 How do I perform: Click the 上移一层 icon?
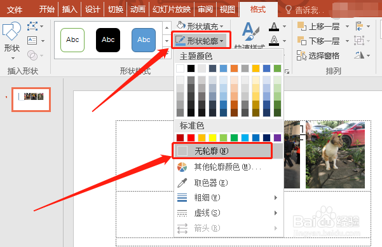pyautogui.click(x=302, y=26)
